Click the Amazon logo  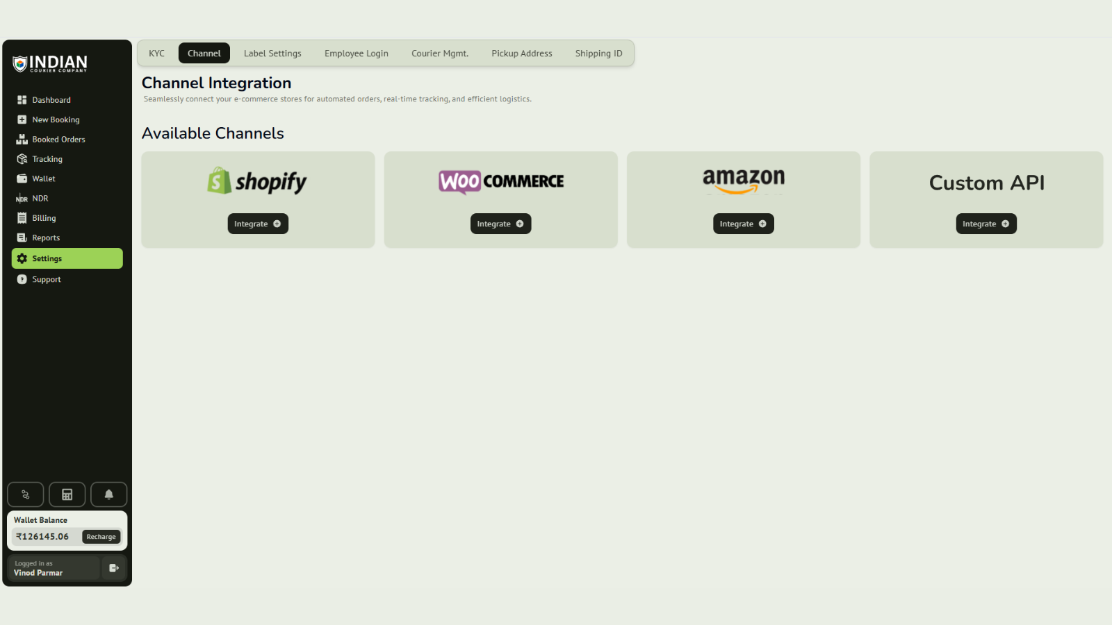744,181
